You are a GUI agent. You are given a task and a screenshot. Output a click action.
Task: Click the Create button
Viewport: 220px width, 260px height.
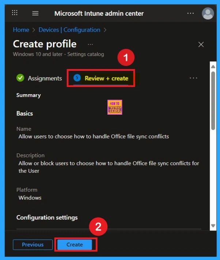tap(75, 245)
